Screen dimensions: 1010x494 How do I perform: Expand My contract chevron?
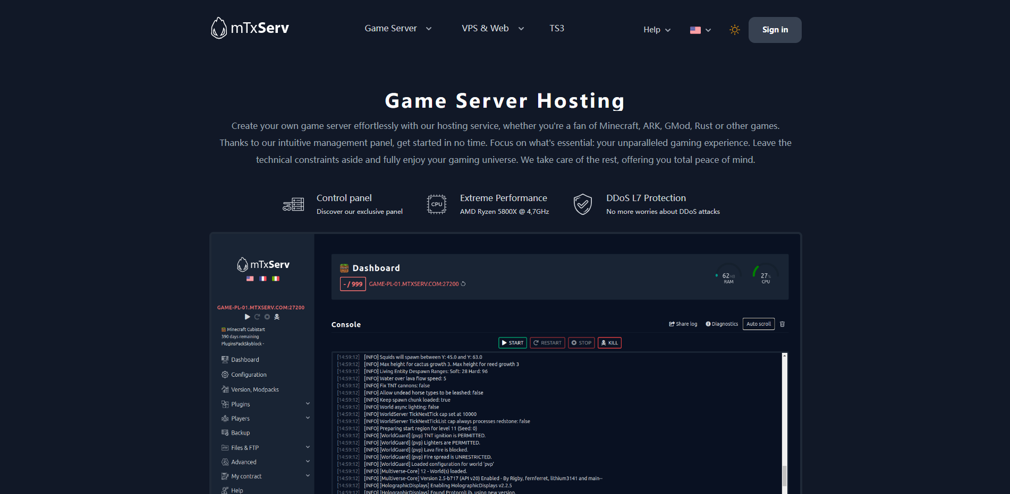pos(308,476)
